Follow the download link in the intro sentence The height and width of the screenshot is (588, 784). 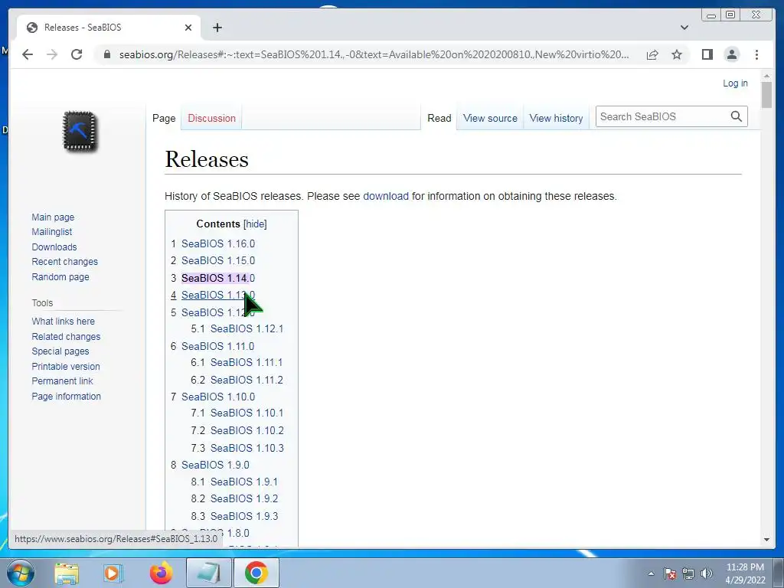coord(386,196)
